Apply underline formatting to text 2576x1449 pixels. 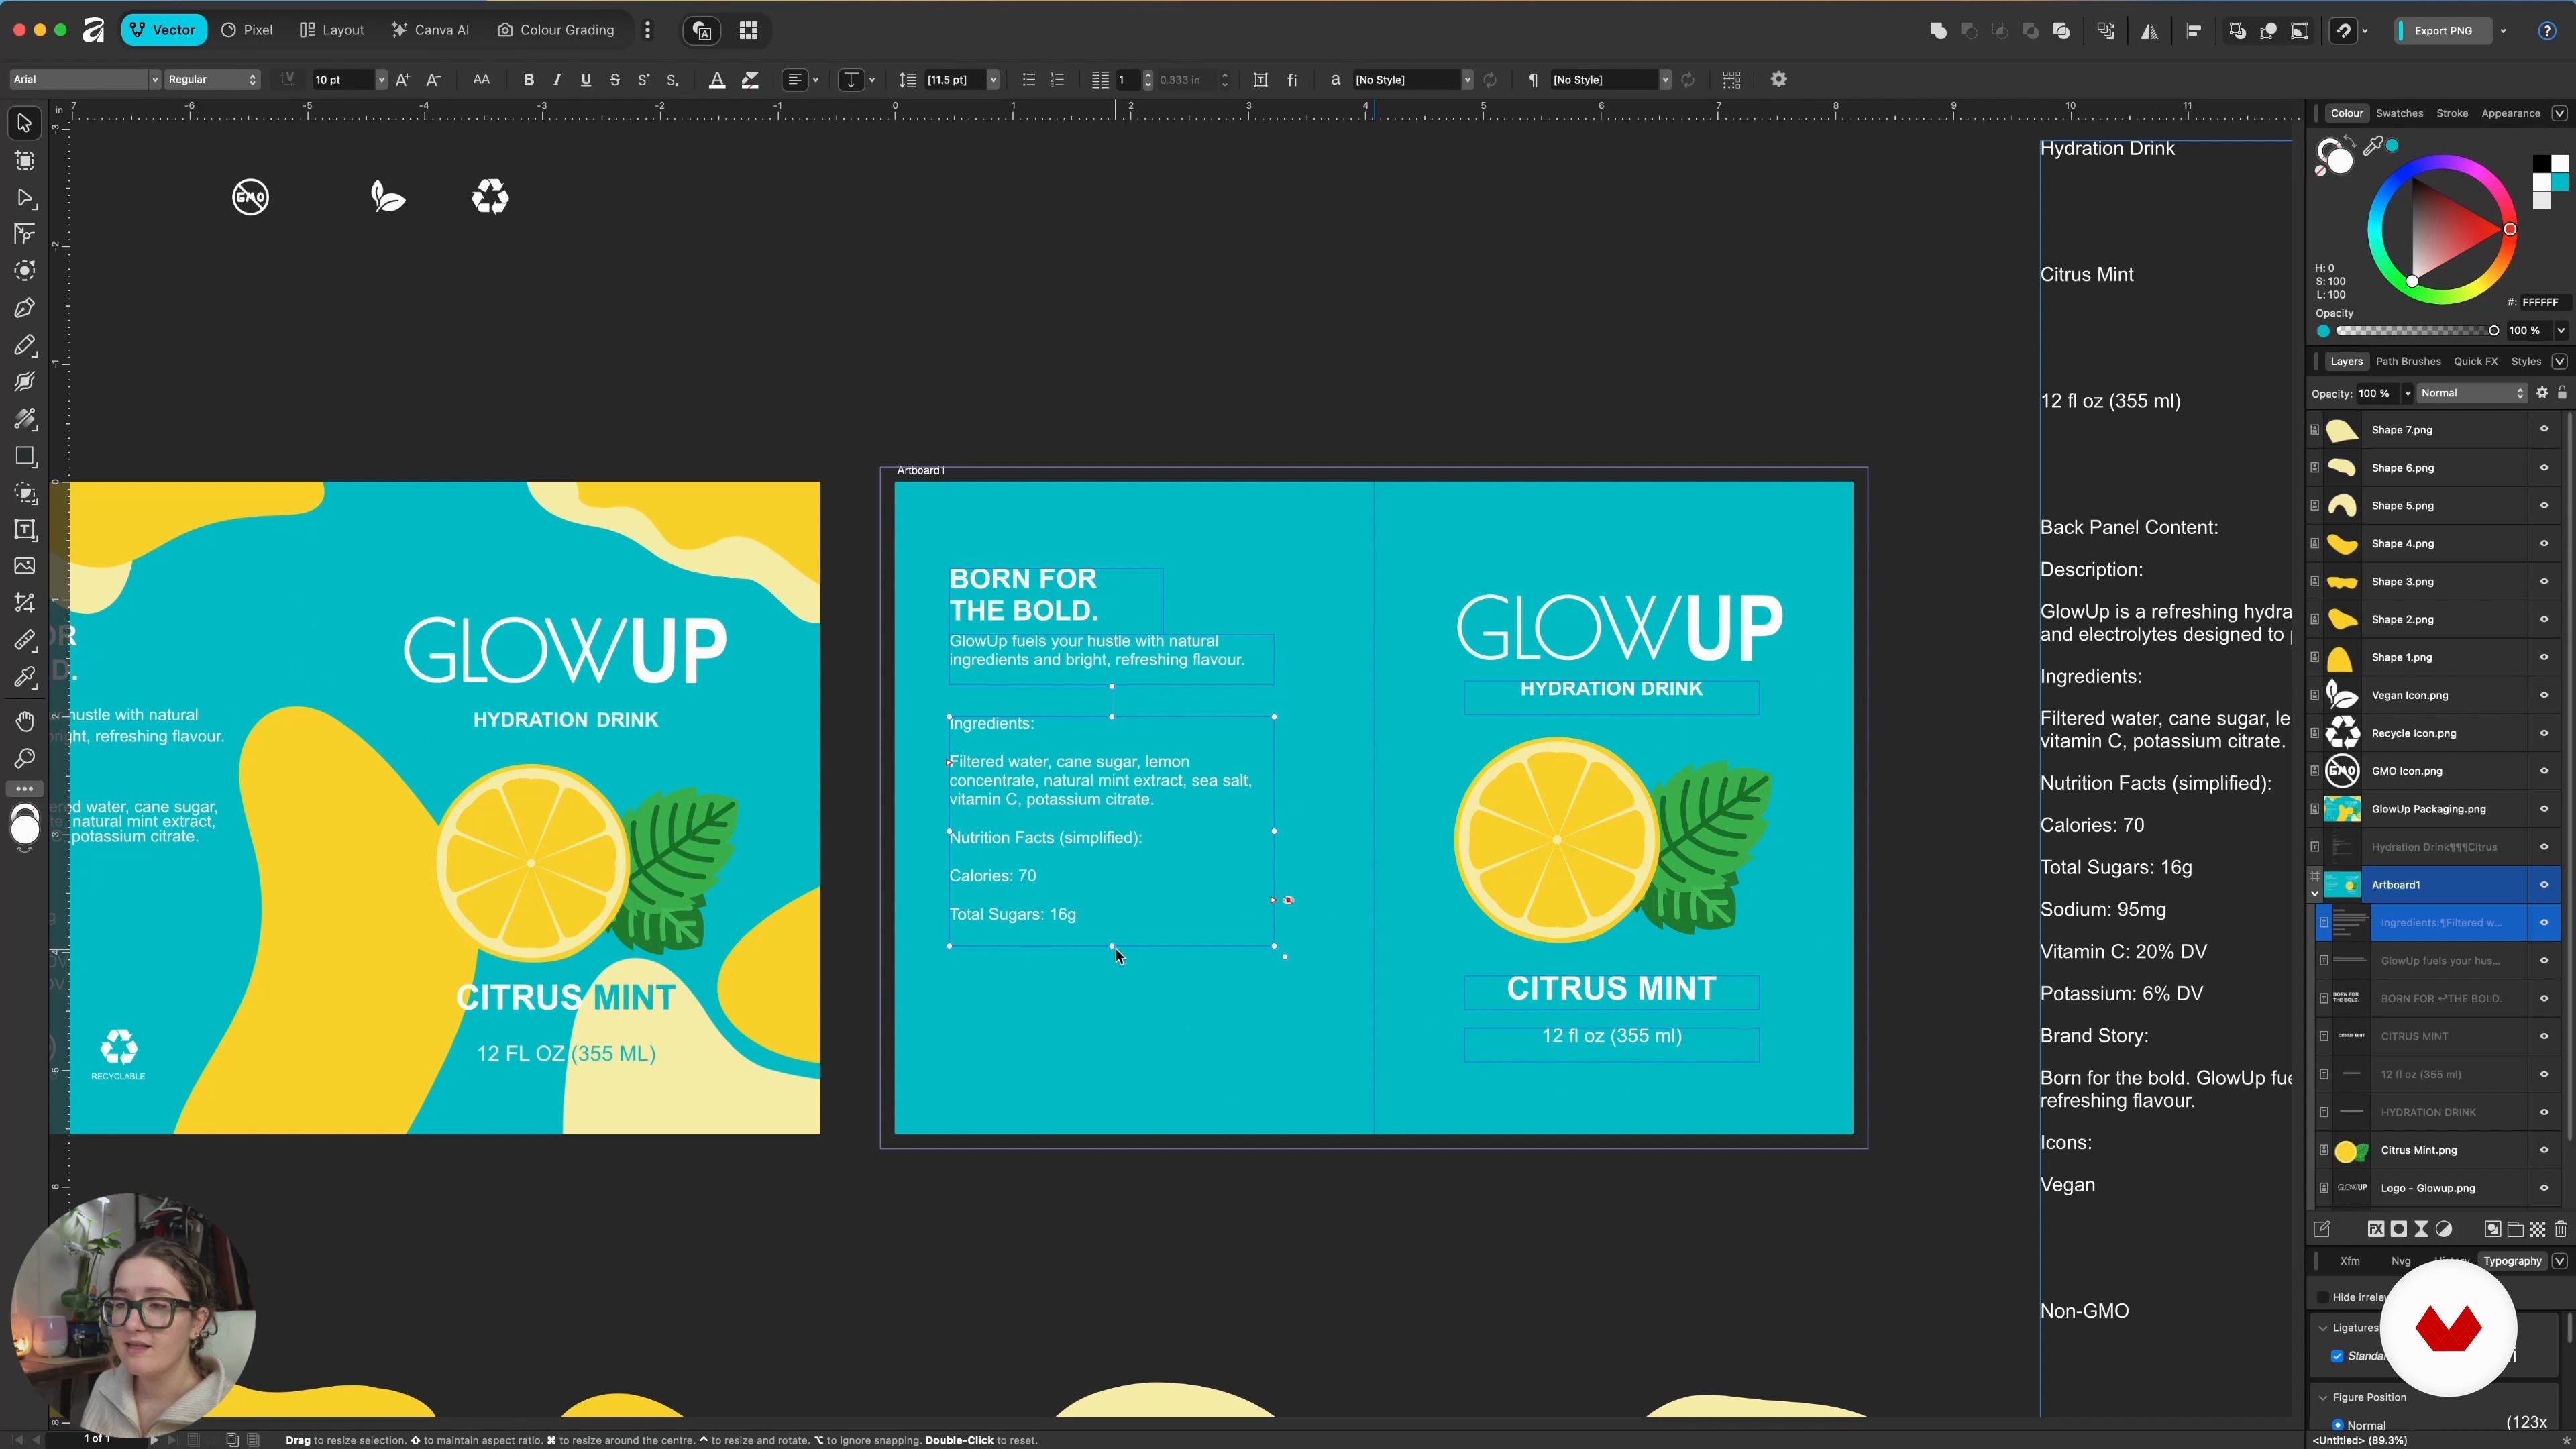[x=586, y=80]
